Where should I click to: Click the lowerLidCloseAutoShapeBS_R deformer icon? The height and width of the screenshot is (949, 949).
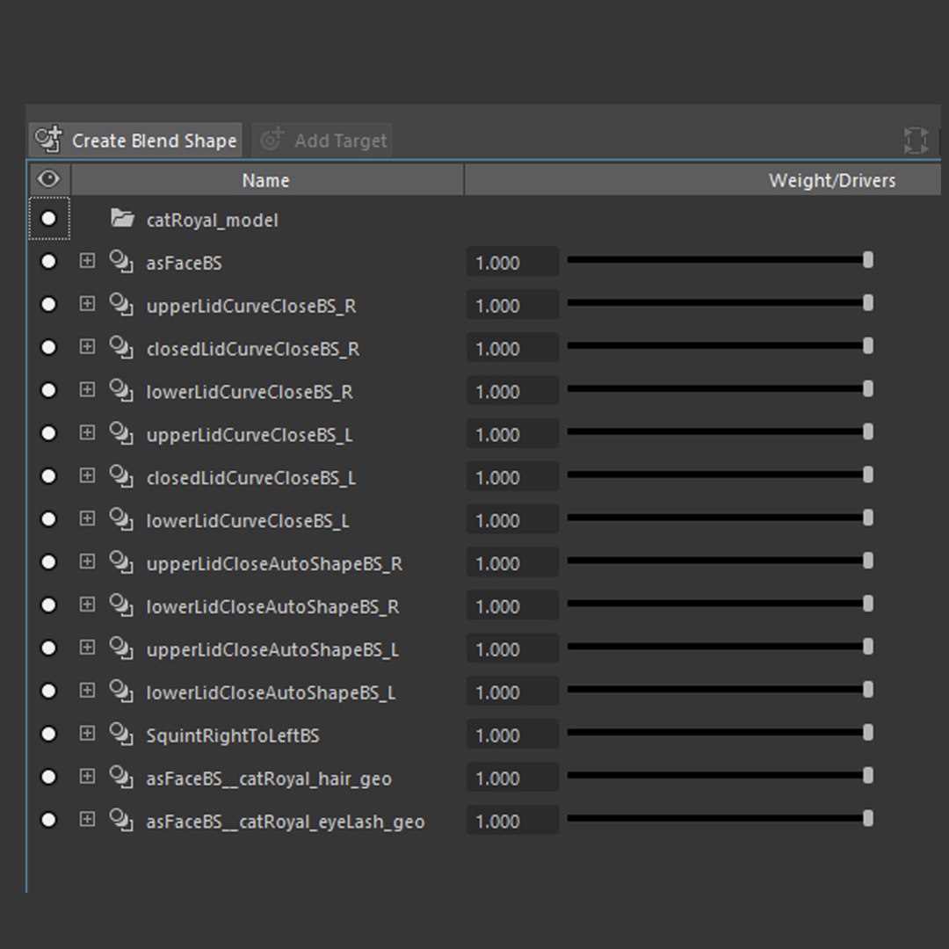tap(121, 605)
